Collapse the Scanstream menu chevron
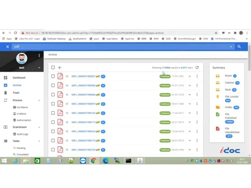The width and height of the screenshot is (251, 188). click(x=39, y=127)
